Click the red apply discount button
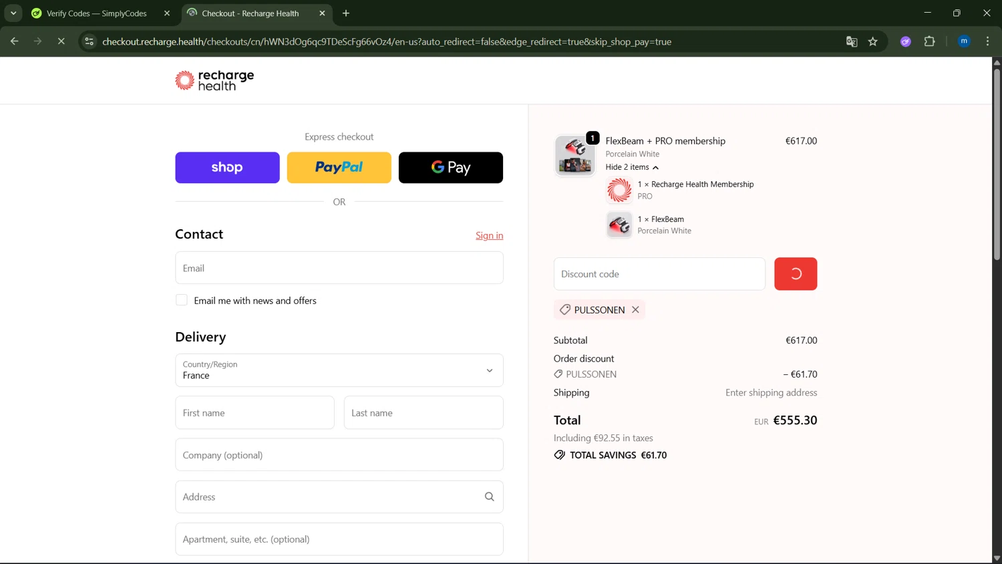The height and width of the screenshot is (564, 1002). click(796, 274)
